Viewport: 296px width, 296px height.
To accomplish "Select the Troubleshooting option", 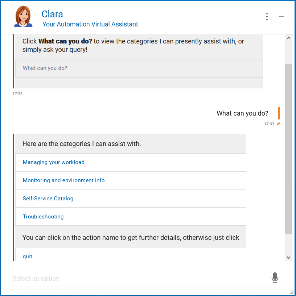I will pyautogui.click(x=43, y=217).
